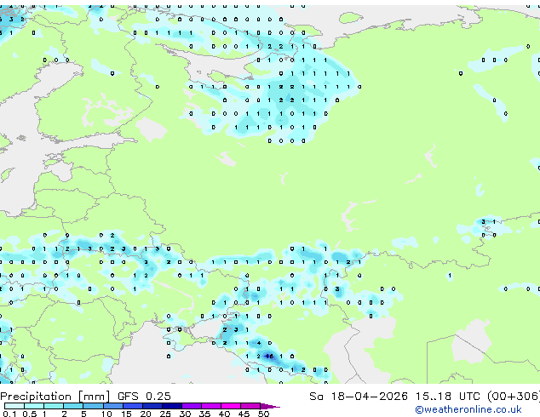Select the 0.5–1 mm legend swatch
Image resolution: width=540 pixels, height=417 pixels.
coord(34,406)
